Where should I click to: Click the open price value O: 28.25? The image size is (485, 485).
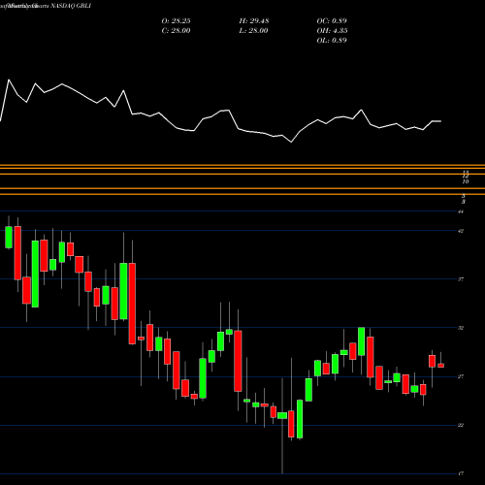(x=176, y=21)
